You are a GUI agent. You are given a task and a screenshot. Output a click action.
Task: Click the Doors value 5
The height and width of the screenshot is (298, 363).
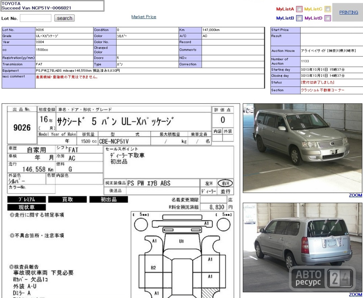[x=118, y=58]
